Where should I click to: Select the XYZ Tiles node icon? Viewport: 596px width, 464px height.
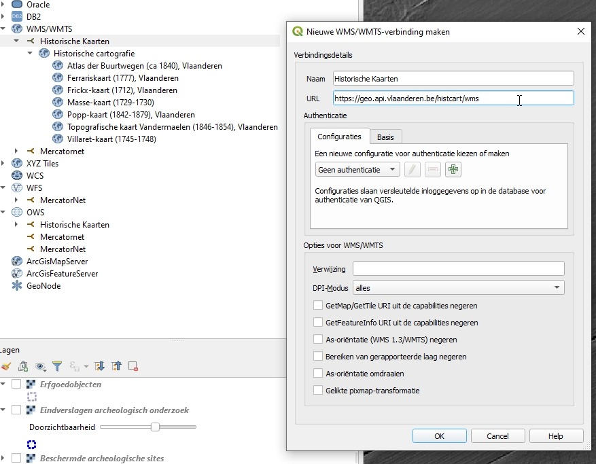coord(17,164)
